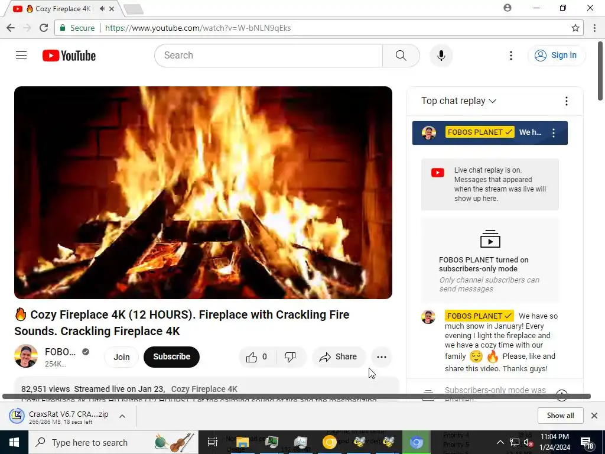View the Secure site information
The image size is (605, 454).
pos(77,28)
